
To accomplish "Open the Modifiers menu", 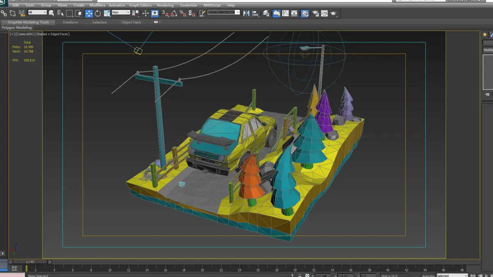I will coord(97,5).
